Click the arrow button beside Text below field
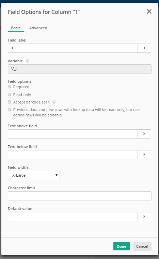159x259 pixels. click(x=144, y=155)
